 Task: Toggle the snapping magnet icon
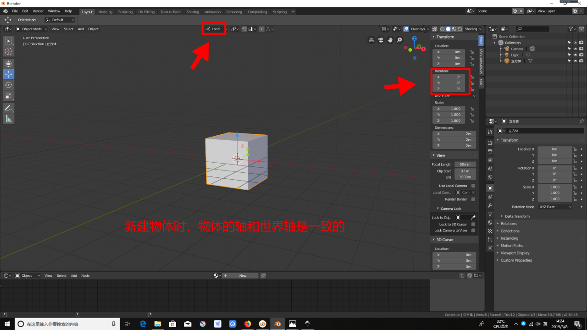coord(244,29)
